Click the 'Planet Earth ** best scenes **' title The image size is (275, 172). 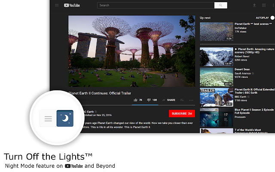click(x=253, y=24)
